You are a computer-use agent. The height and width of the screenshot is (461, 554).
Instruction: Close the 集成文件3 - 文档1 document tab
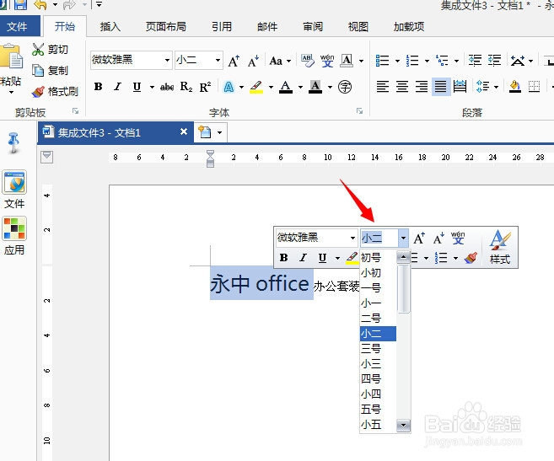184,131
